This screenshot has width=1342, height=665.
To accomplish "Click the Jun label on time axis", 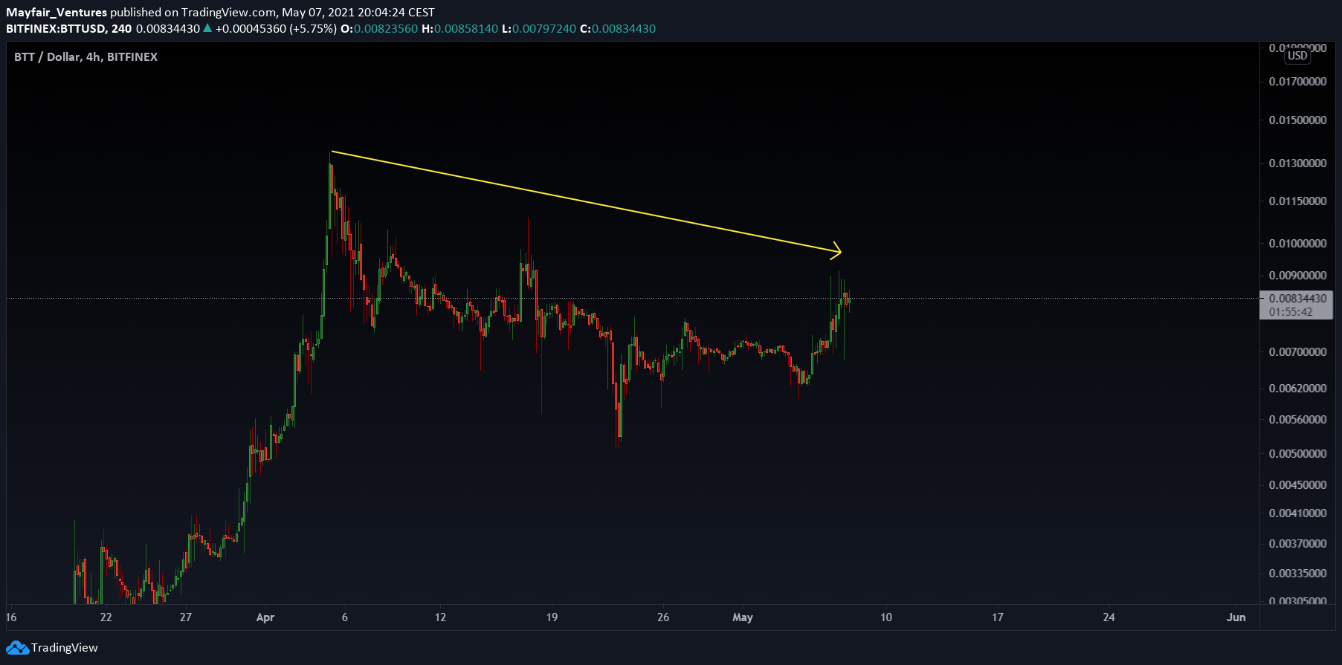I will (x=1236, y=617).
